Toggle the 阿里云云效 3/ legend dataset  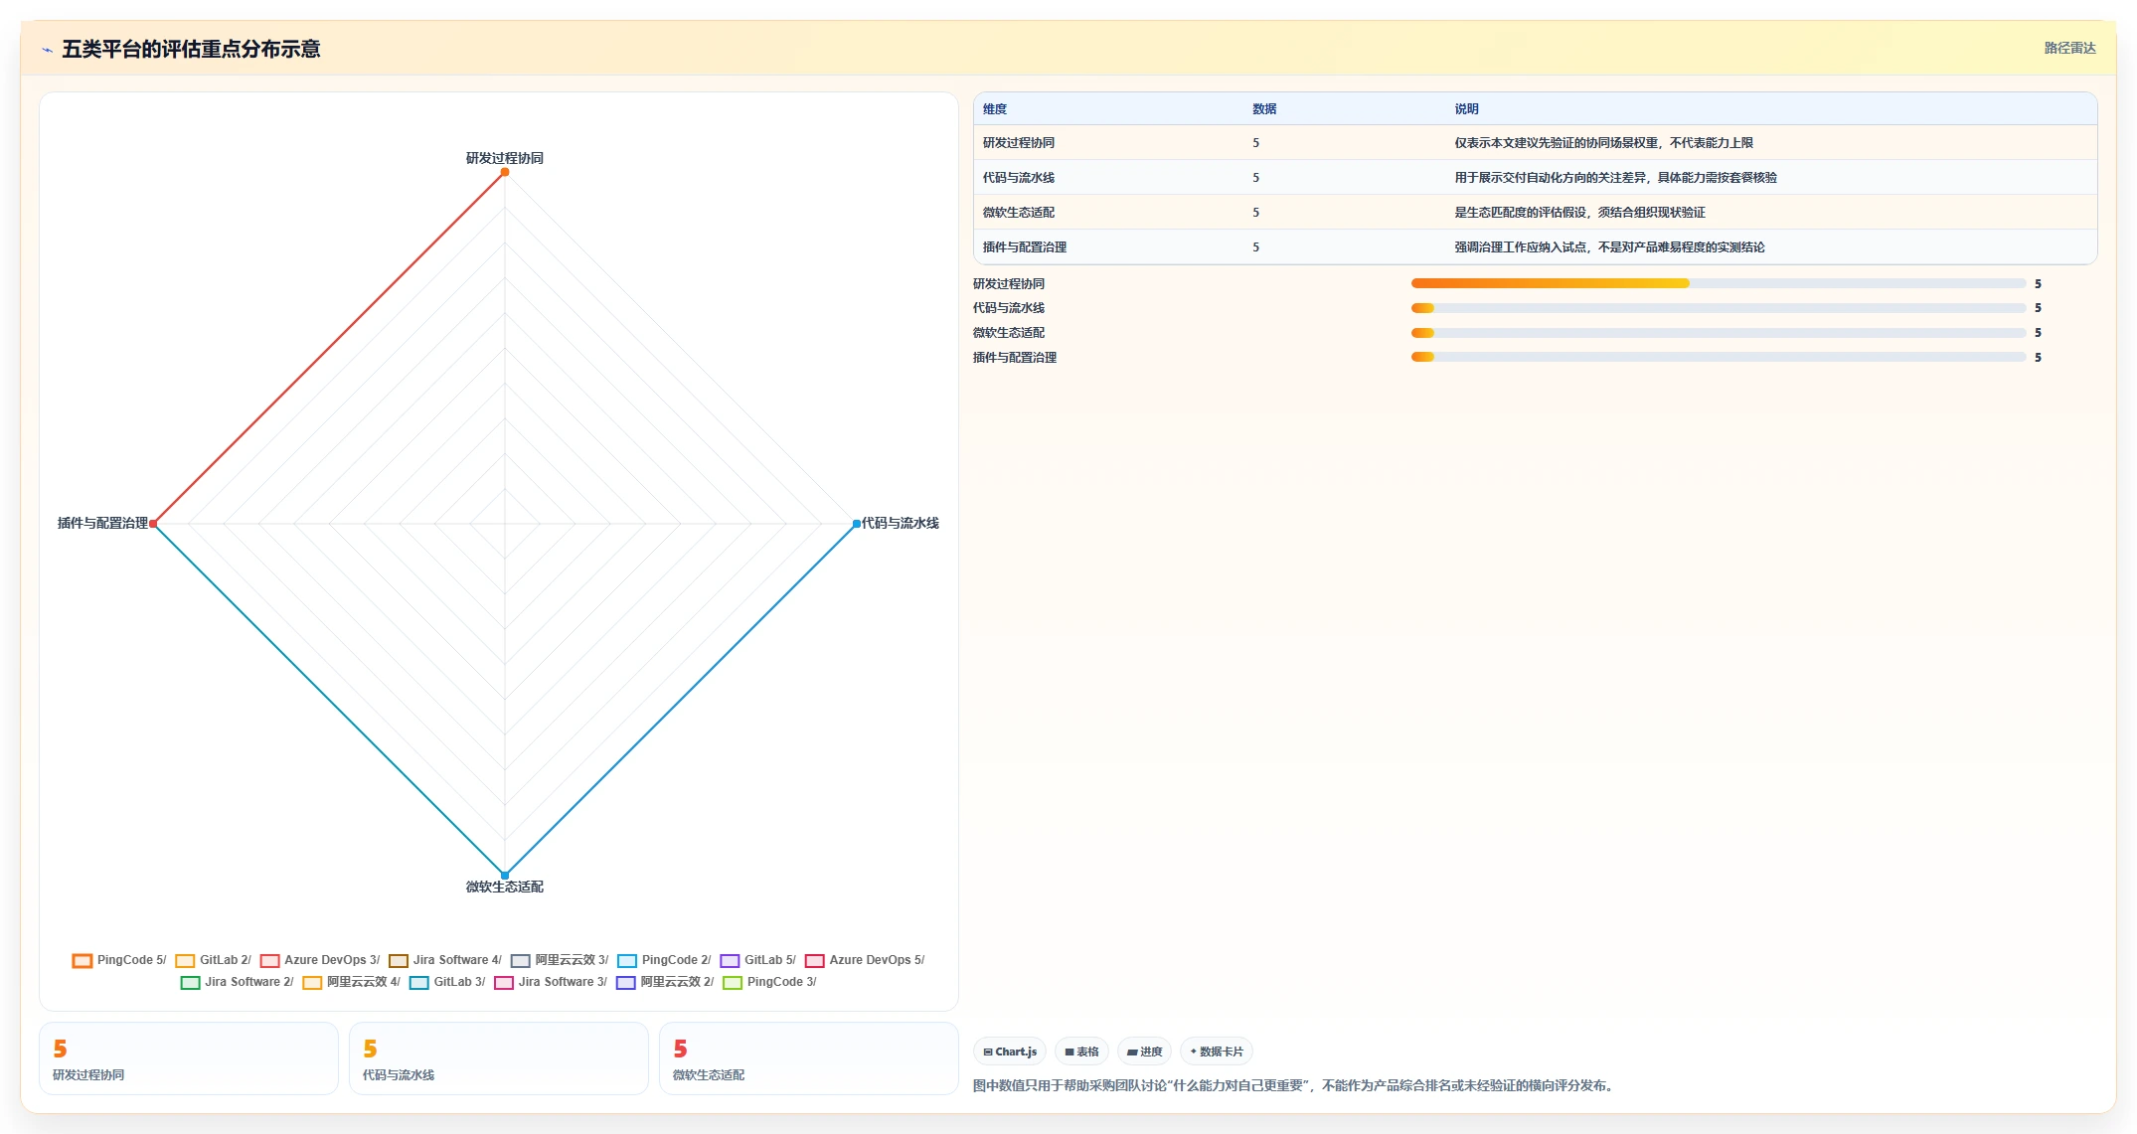point(560,960)
